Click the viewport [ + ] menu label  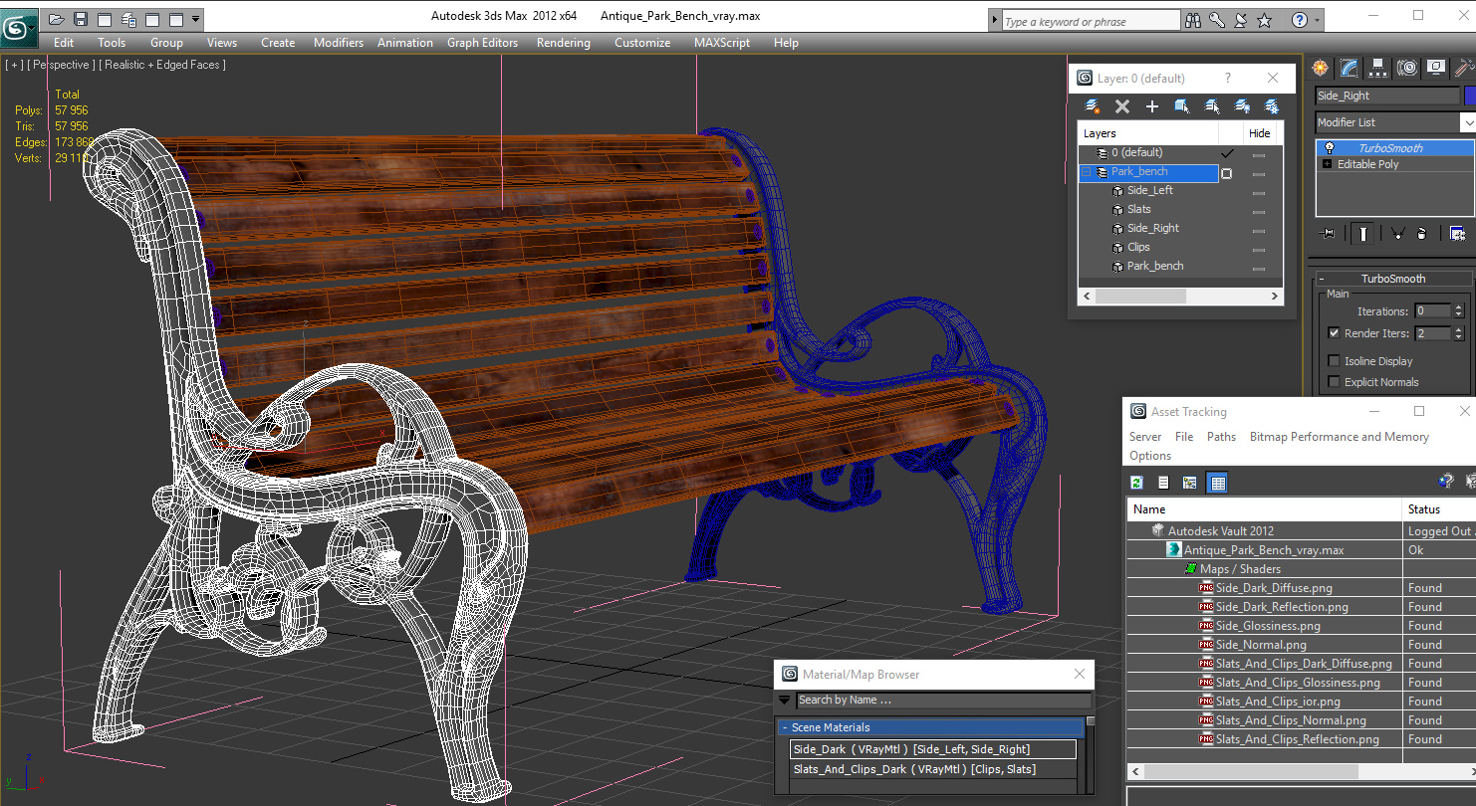[14, 65]
